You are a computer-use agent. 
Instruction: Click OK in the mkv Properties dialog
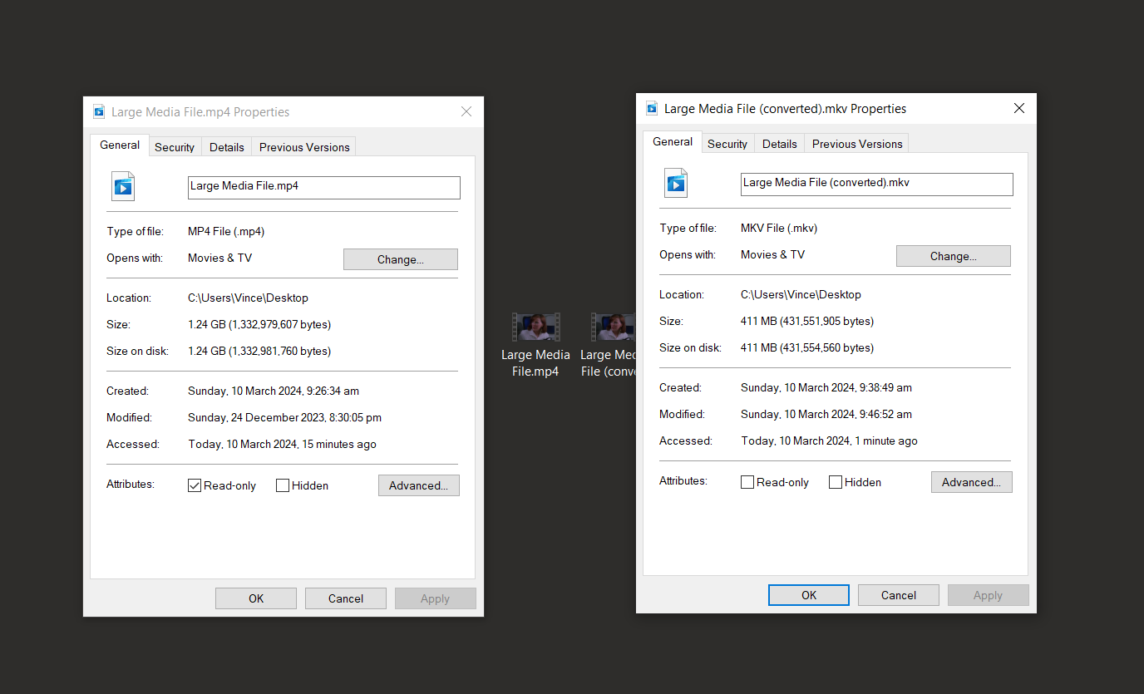[808, 594]
